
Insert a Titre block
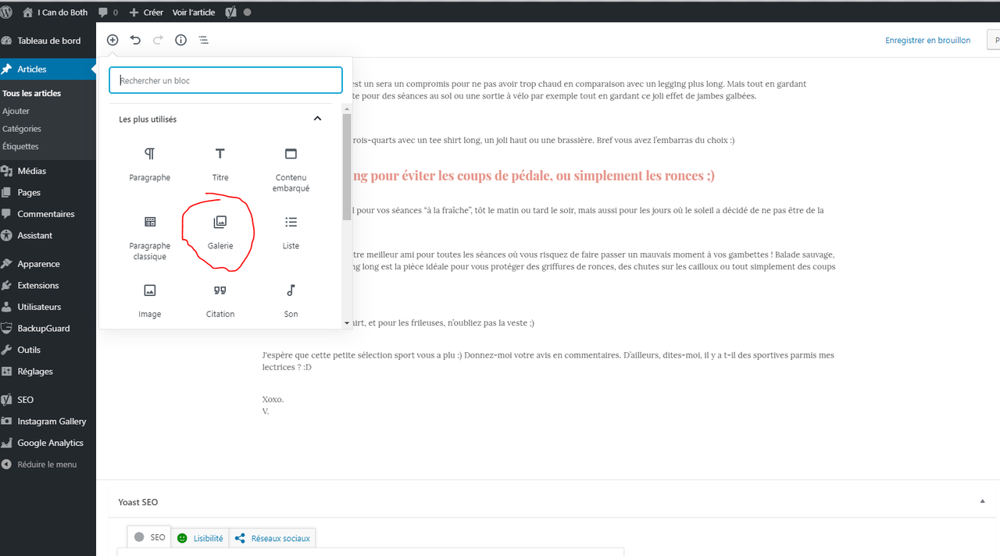(220, 166)
